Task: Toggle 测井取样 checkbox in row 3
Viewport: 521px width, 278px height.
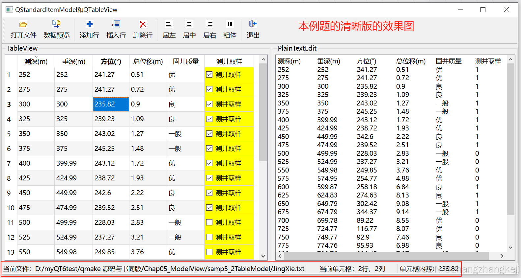Action: coord(209,104)
